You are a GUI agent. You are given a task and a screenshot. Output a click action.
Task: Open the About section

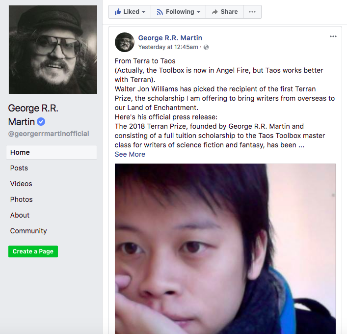coord(20,215)
